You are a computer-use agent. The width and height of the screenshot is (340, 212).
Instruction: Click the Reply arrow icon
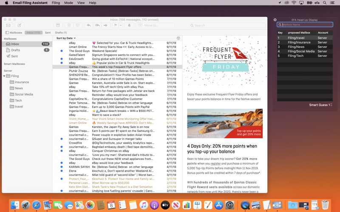pos(89,25)
